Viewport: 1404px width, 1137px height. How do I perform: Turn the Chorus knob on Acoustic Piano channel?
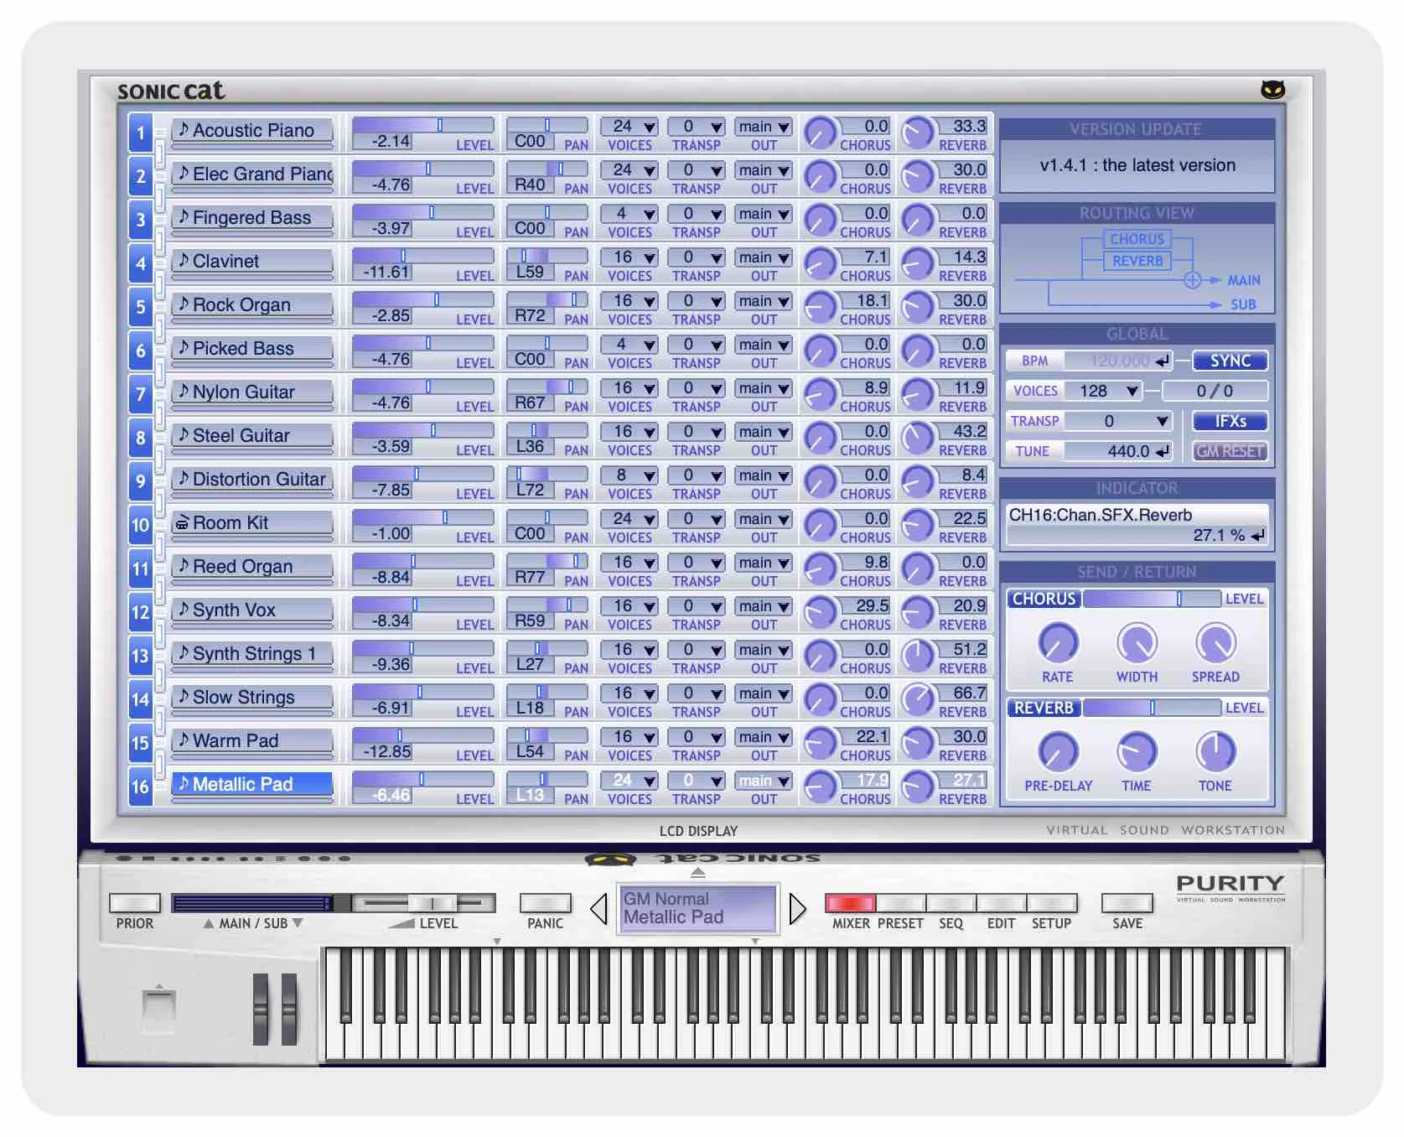point(819,133)
